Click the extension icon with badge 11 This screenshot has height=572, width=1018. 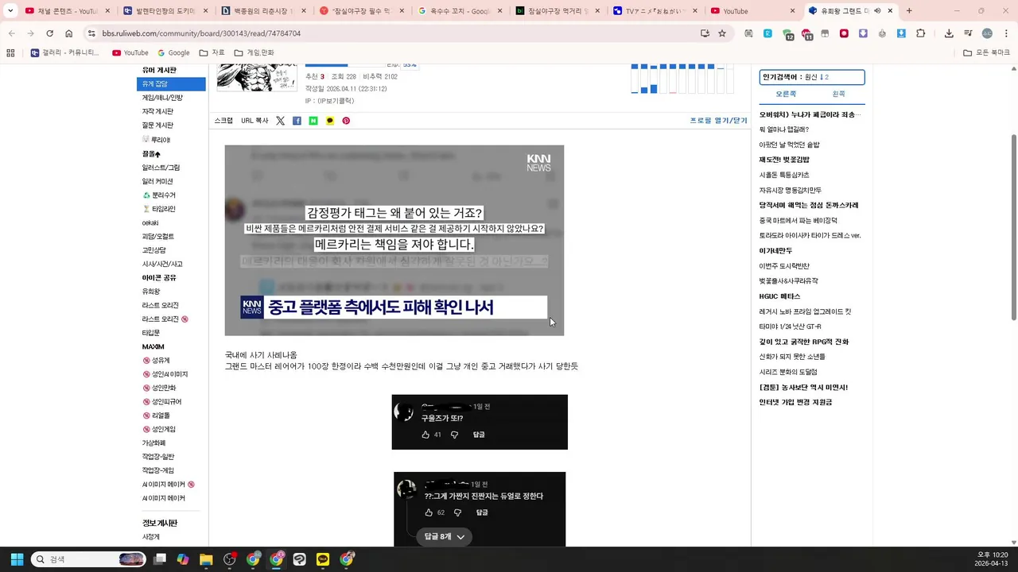pos(806,34)
